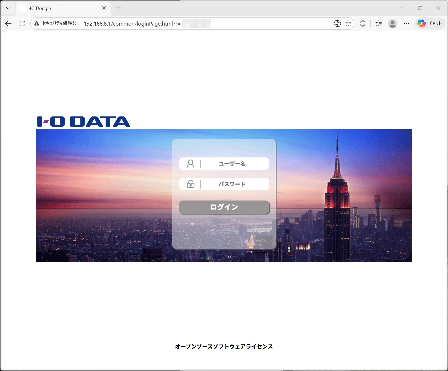Screen dimensions: 448x371
Task: Open the browser settings menu (three dots)
Action: point(407,23)
